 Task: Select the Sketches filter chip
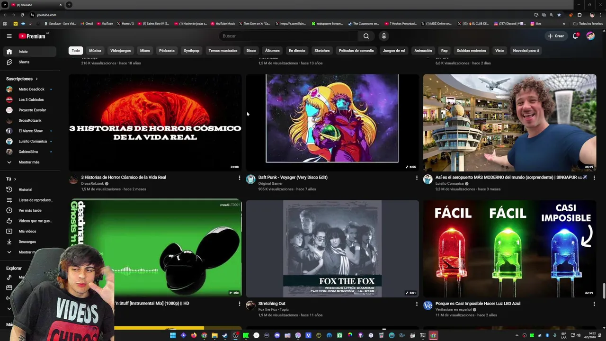click(x=322, y=51)
